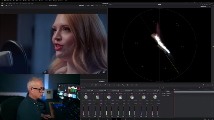Screen dimensions: 214x120
Task: Open the eyedropper tool in palette toolbar
Action: tap(105, 85)
